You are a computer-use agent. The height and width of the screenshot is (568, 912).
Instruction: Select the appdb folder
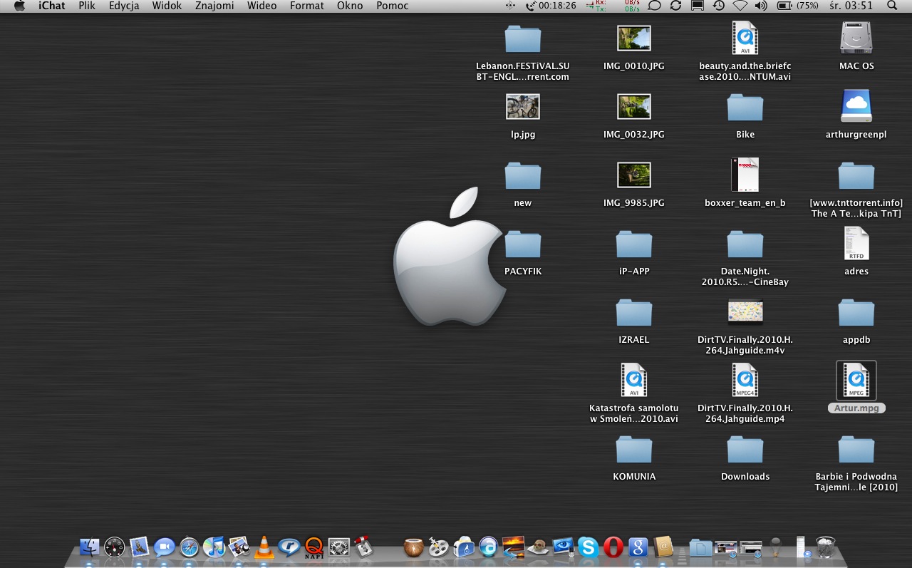(x=856, y=312)
